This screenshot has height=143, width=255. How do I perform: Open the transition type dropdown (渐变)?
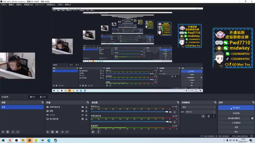[x=198, y=107]
